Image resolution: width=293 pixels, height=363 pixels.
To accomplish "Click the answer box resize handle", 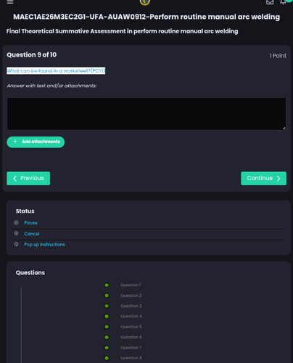I will coord(284,128).
